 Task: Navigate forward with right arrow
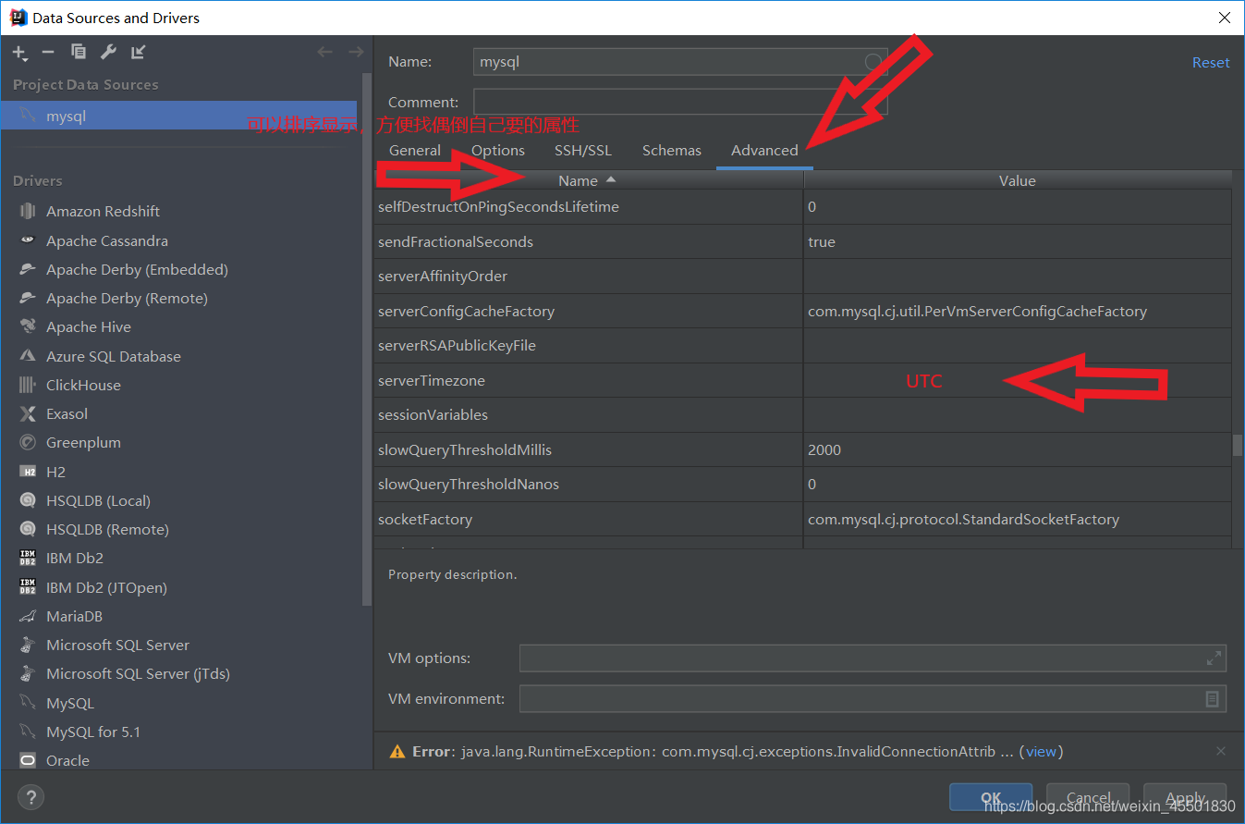click(356, 52)
